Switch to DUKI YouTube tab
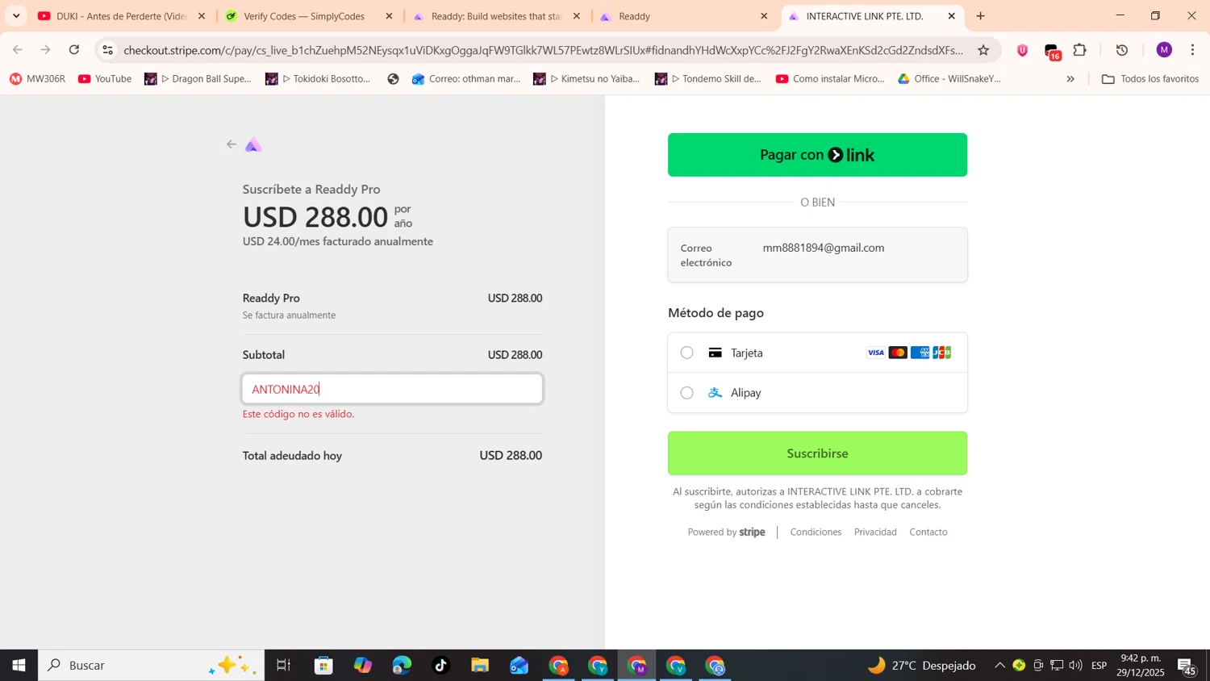The width and height of the screenshot is (1210, 681). click(121, 16)
